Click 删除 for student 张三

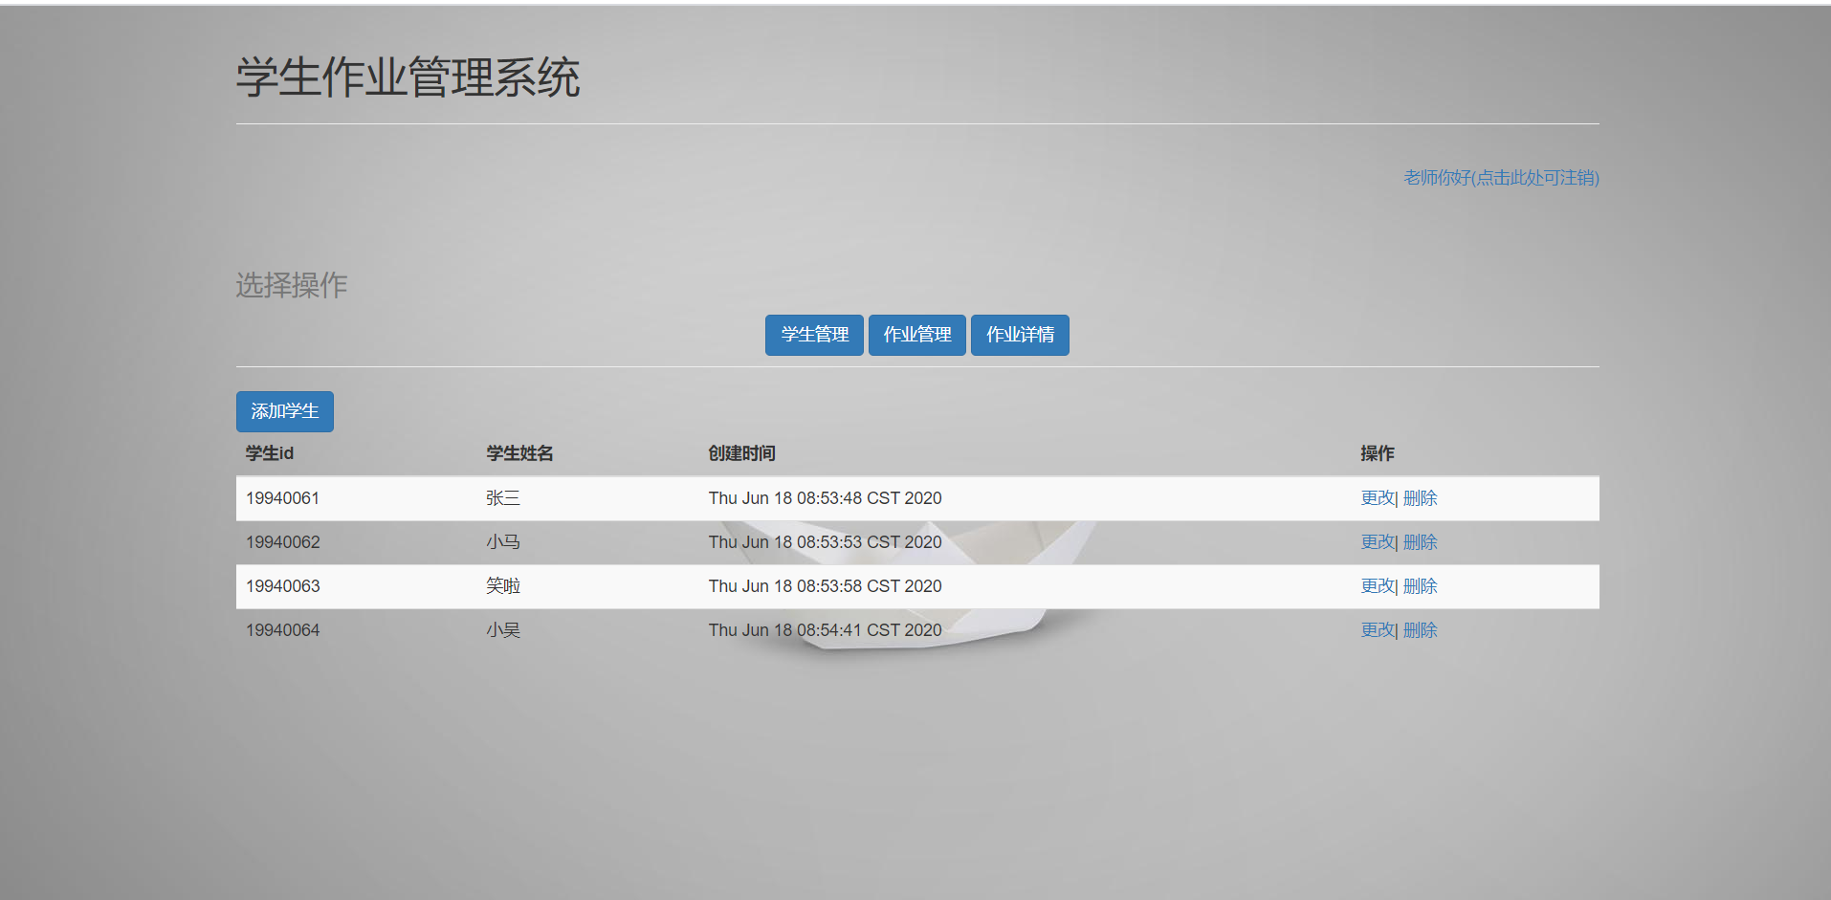[x=1421, y=498]
